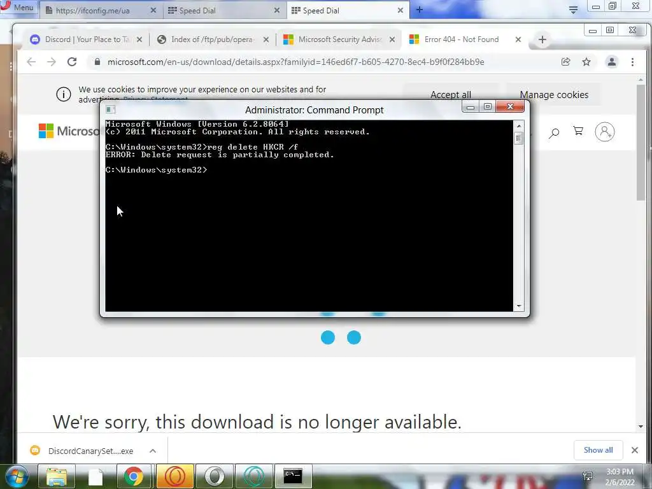Switch to Command Prompt on taskbar
Screen dimensions: 652x489
293,476
